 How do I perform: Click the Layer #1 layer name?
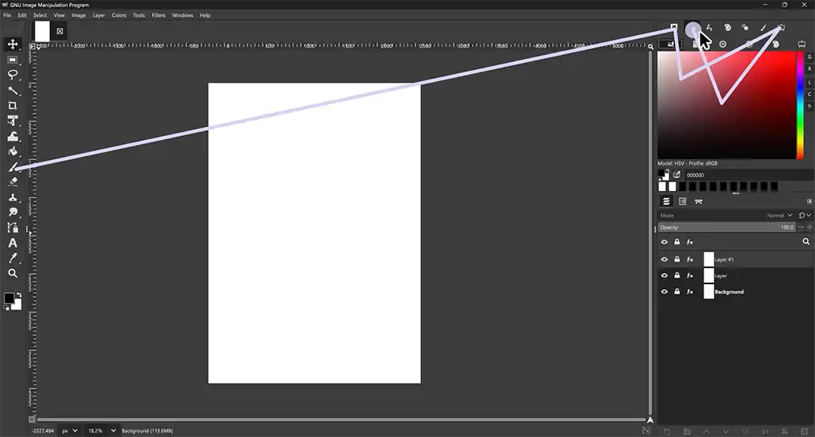(x=724, y=259)
